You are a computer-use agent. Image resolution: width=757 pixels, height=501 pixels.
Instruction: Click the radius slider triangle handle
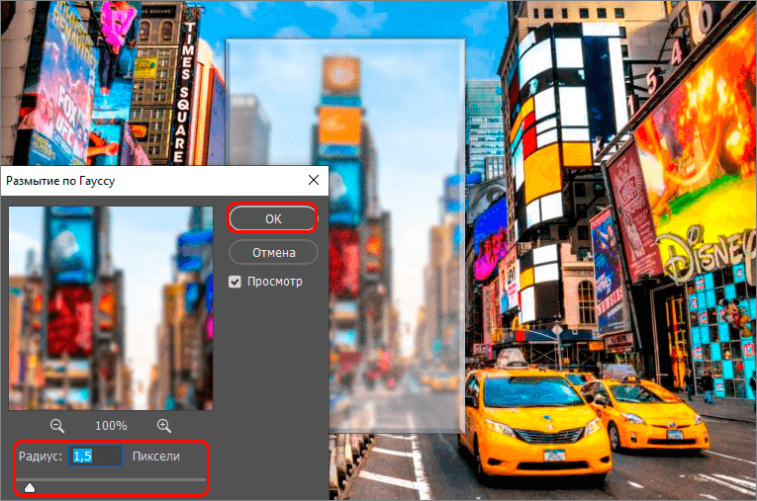tap(30, 486)
